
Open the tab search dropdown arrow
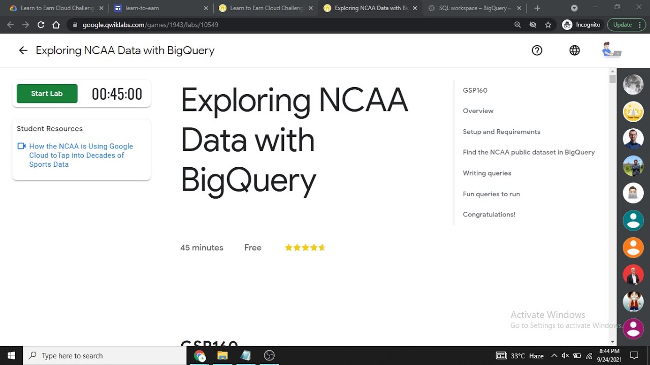574,8
